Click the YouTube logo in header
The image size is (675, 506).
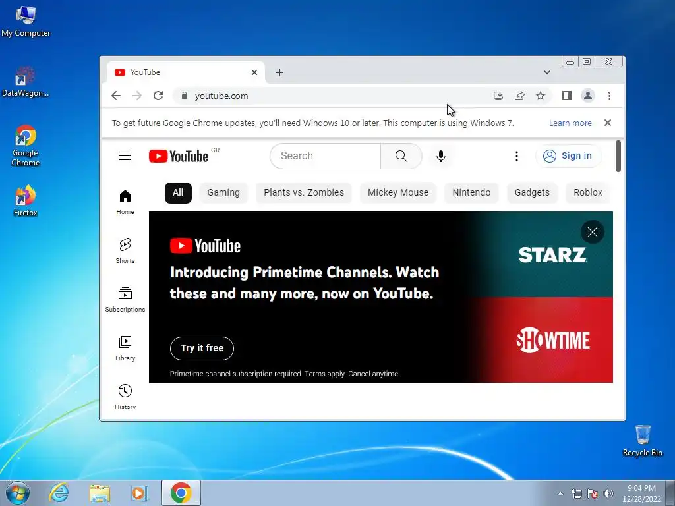point(179,156)
